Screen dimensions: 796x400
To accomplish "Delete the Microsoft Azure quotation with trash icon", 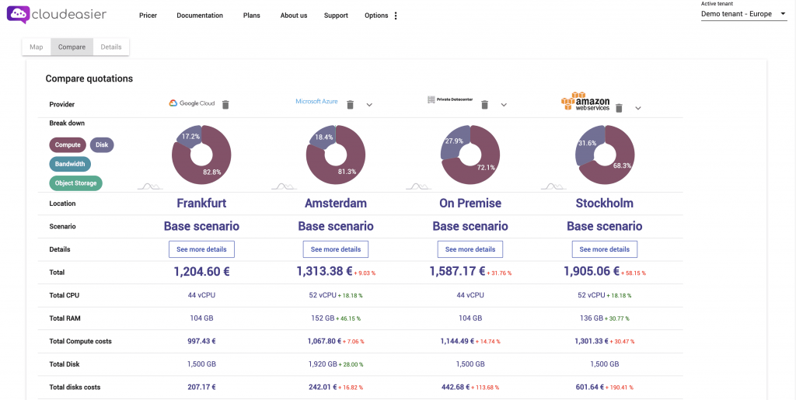I will coord(350,104).
